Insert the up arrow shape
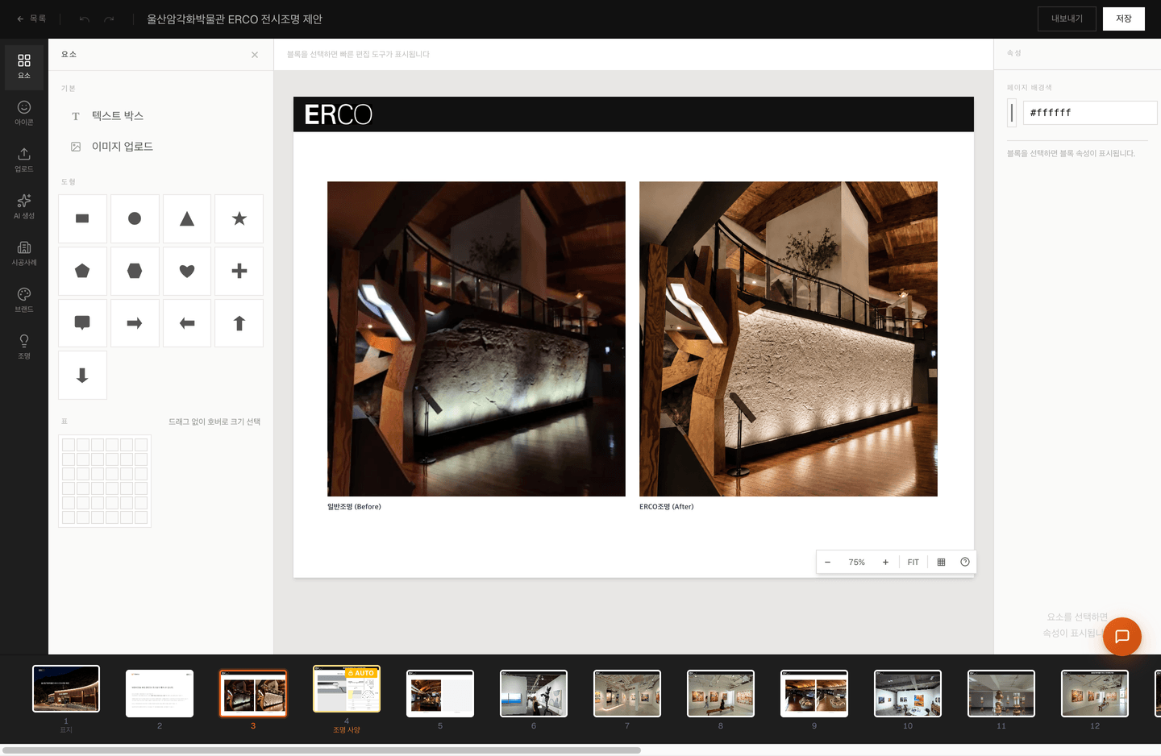Viewport: 1161px width, 756px height. coord(239,323)
